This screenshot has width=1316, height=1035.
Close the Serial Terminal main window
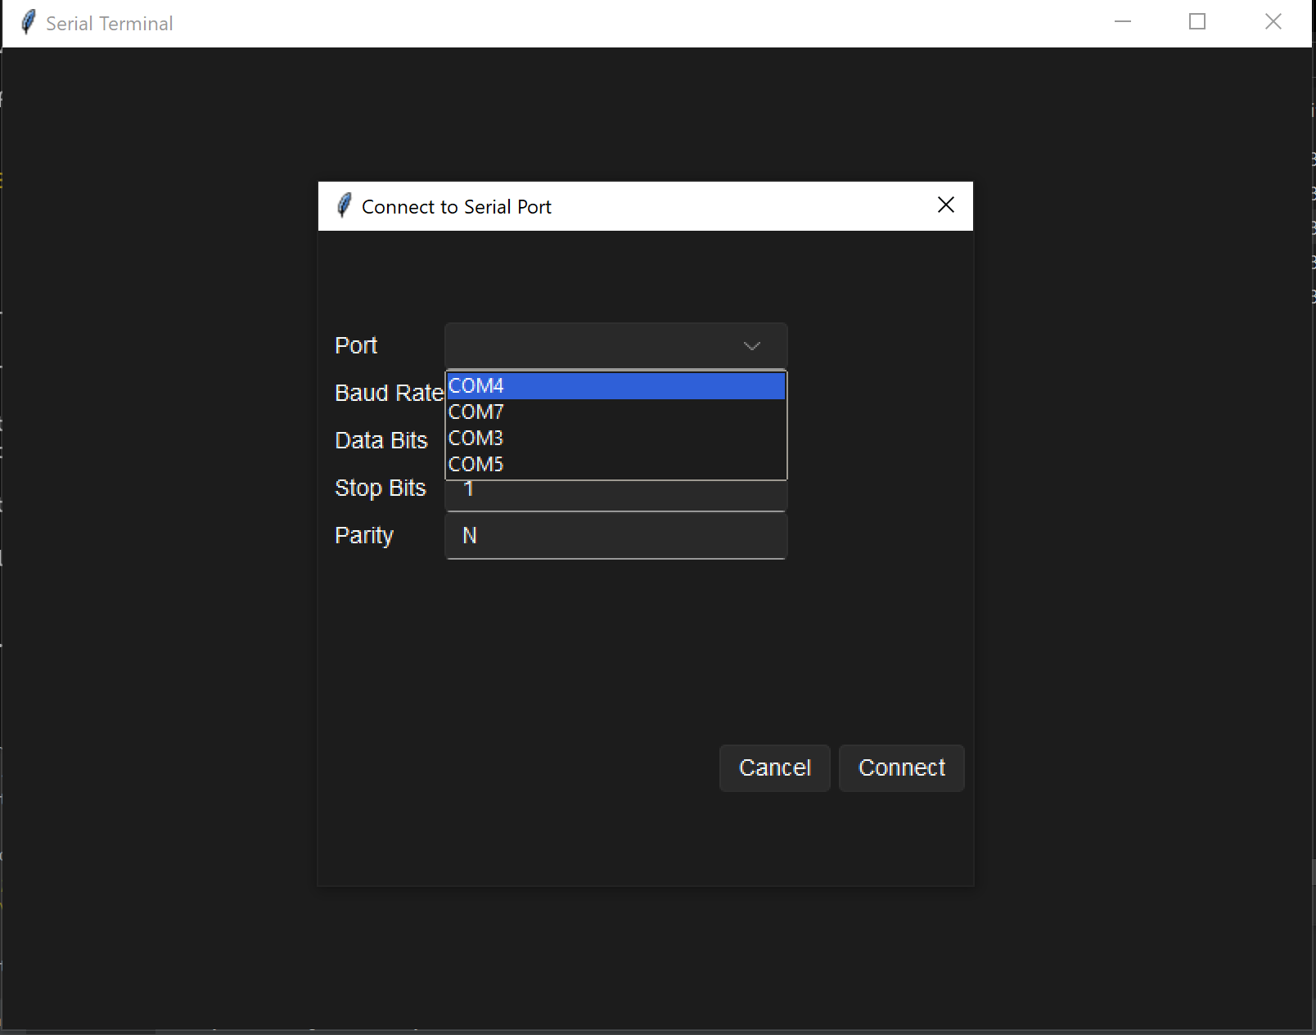[x=1273, y=22]
